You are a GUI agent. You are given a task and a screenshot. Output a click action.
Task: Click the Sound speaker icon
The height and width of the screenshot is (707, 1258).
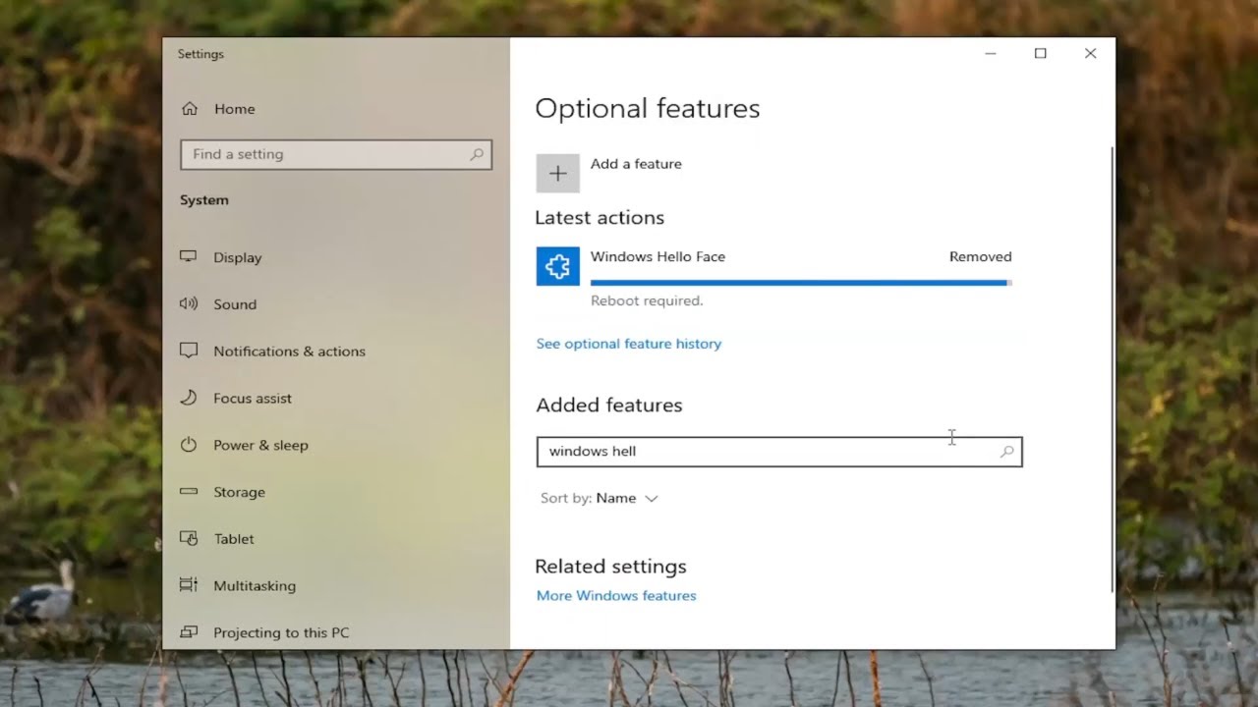(x=189, y=304)
